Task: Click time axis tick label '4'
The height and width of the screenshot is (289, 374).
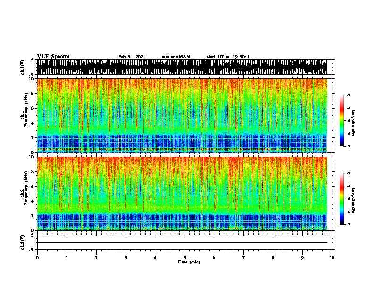Action: click(x=155, y=258)
